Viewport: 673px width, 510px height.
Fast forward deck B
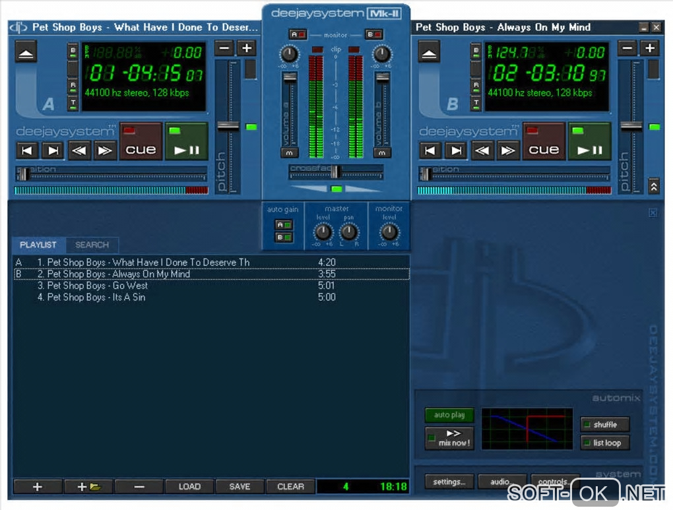(508, 150)
